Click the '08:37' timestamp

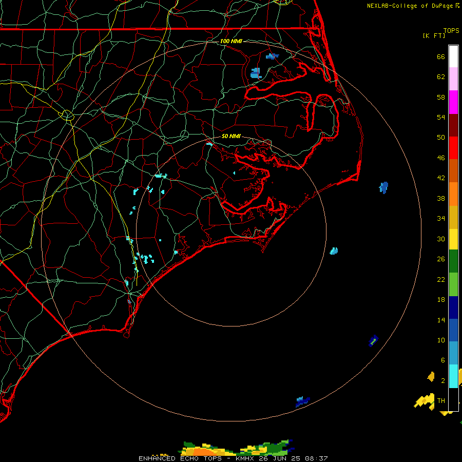pos(316,458)
